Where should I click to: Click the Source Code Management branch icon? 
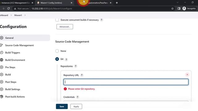pos(2,45)
